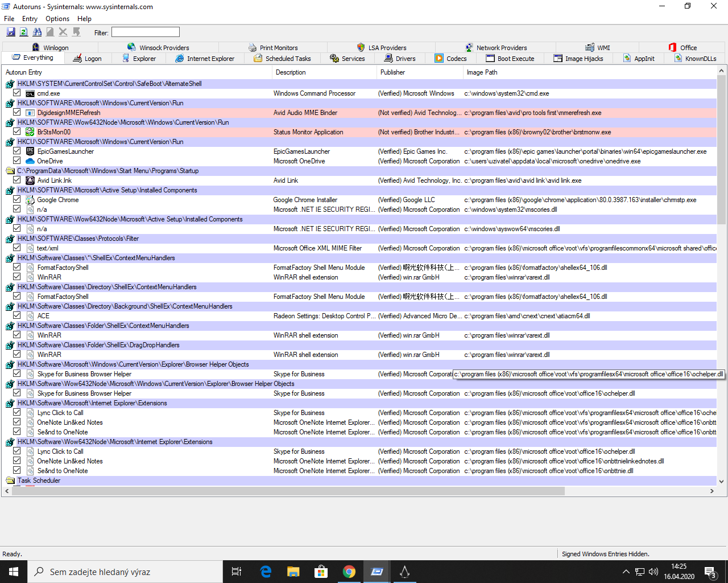Click the Microsoft Store taskbar icon
The height and width of the screenshot is (583, 728).
(x=321, y=572)
